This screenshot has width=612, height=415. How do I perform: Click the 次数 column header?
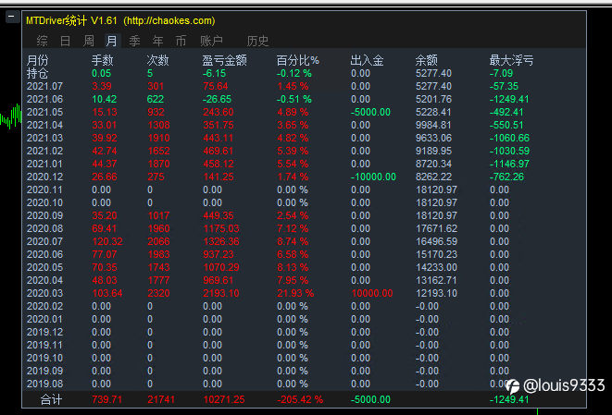point(157,60)
